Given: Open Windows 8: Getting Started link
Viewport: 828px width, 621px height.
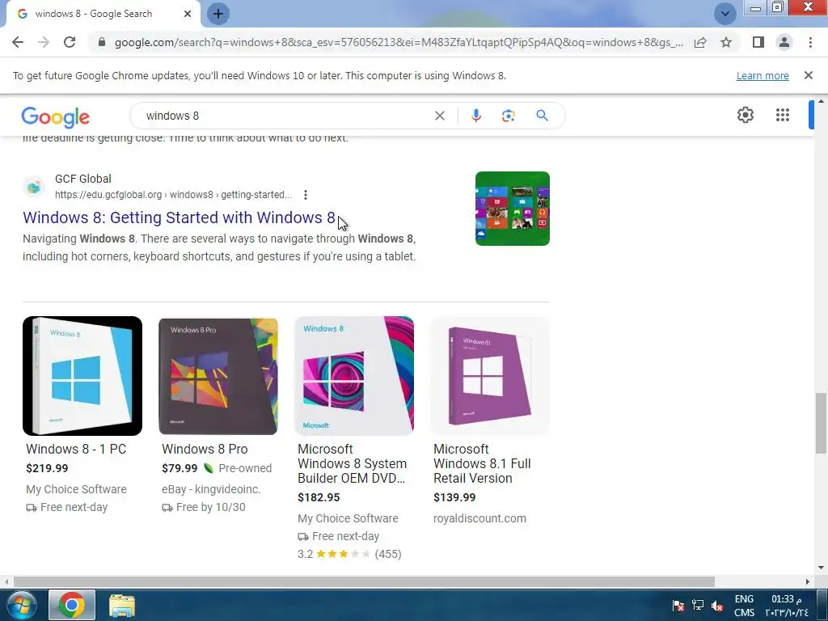Looking at the screenshot, I should tap(179, 218).
